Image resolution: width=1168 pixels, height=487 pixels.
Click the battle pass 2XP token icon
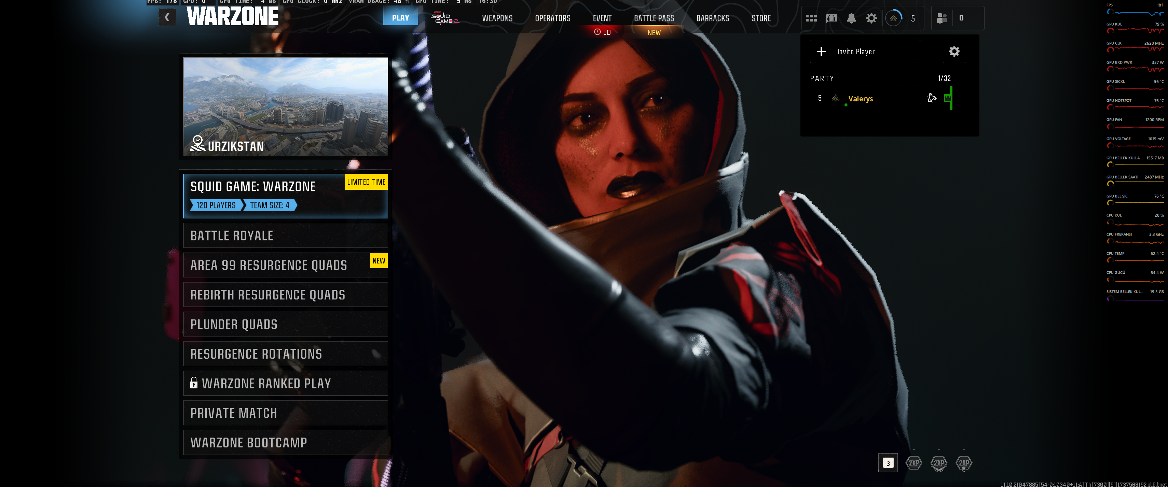click(963, 463)
